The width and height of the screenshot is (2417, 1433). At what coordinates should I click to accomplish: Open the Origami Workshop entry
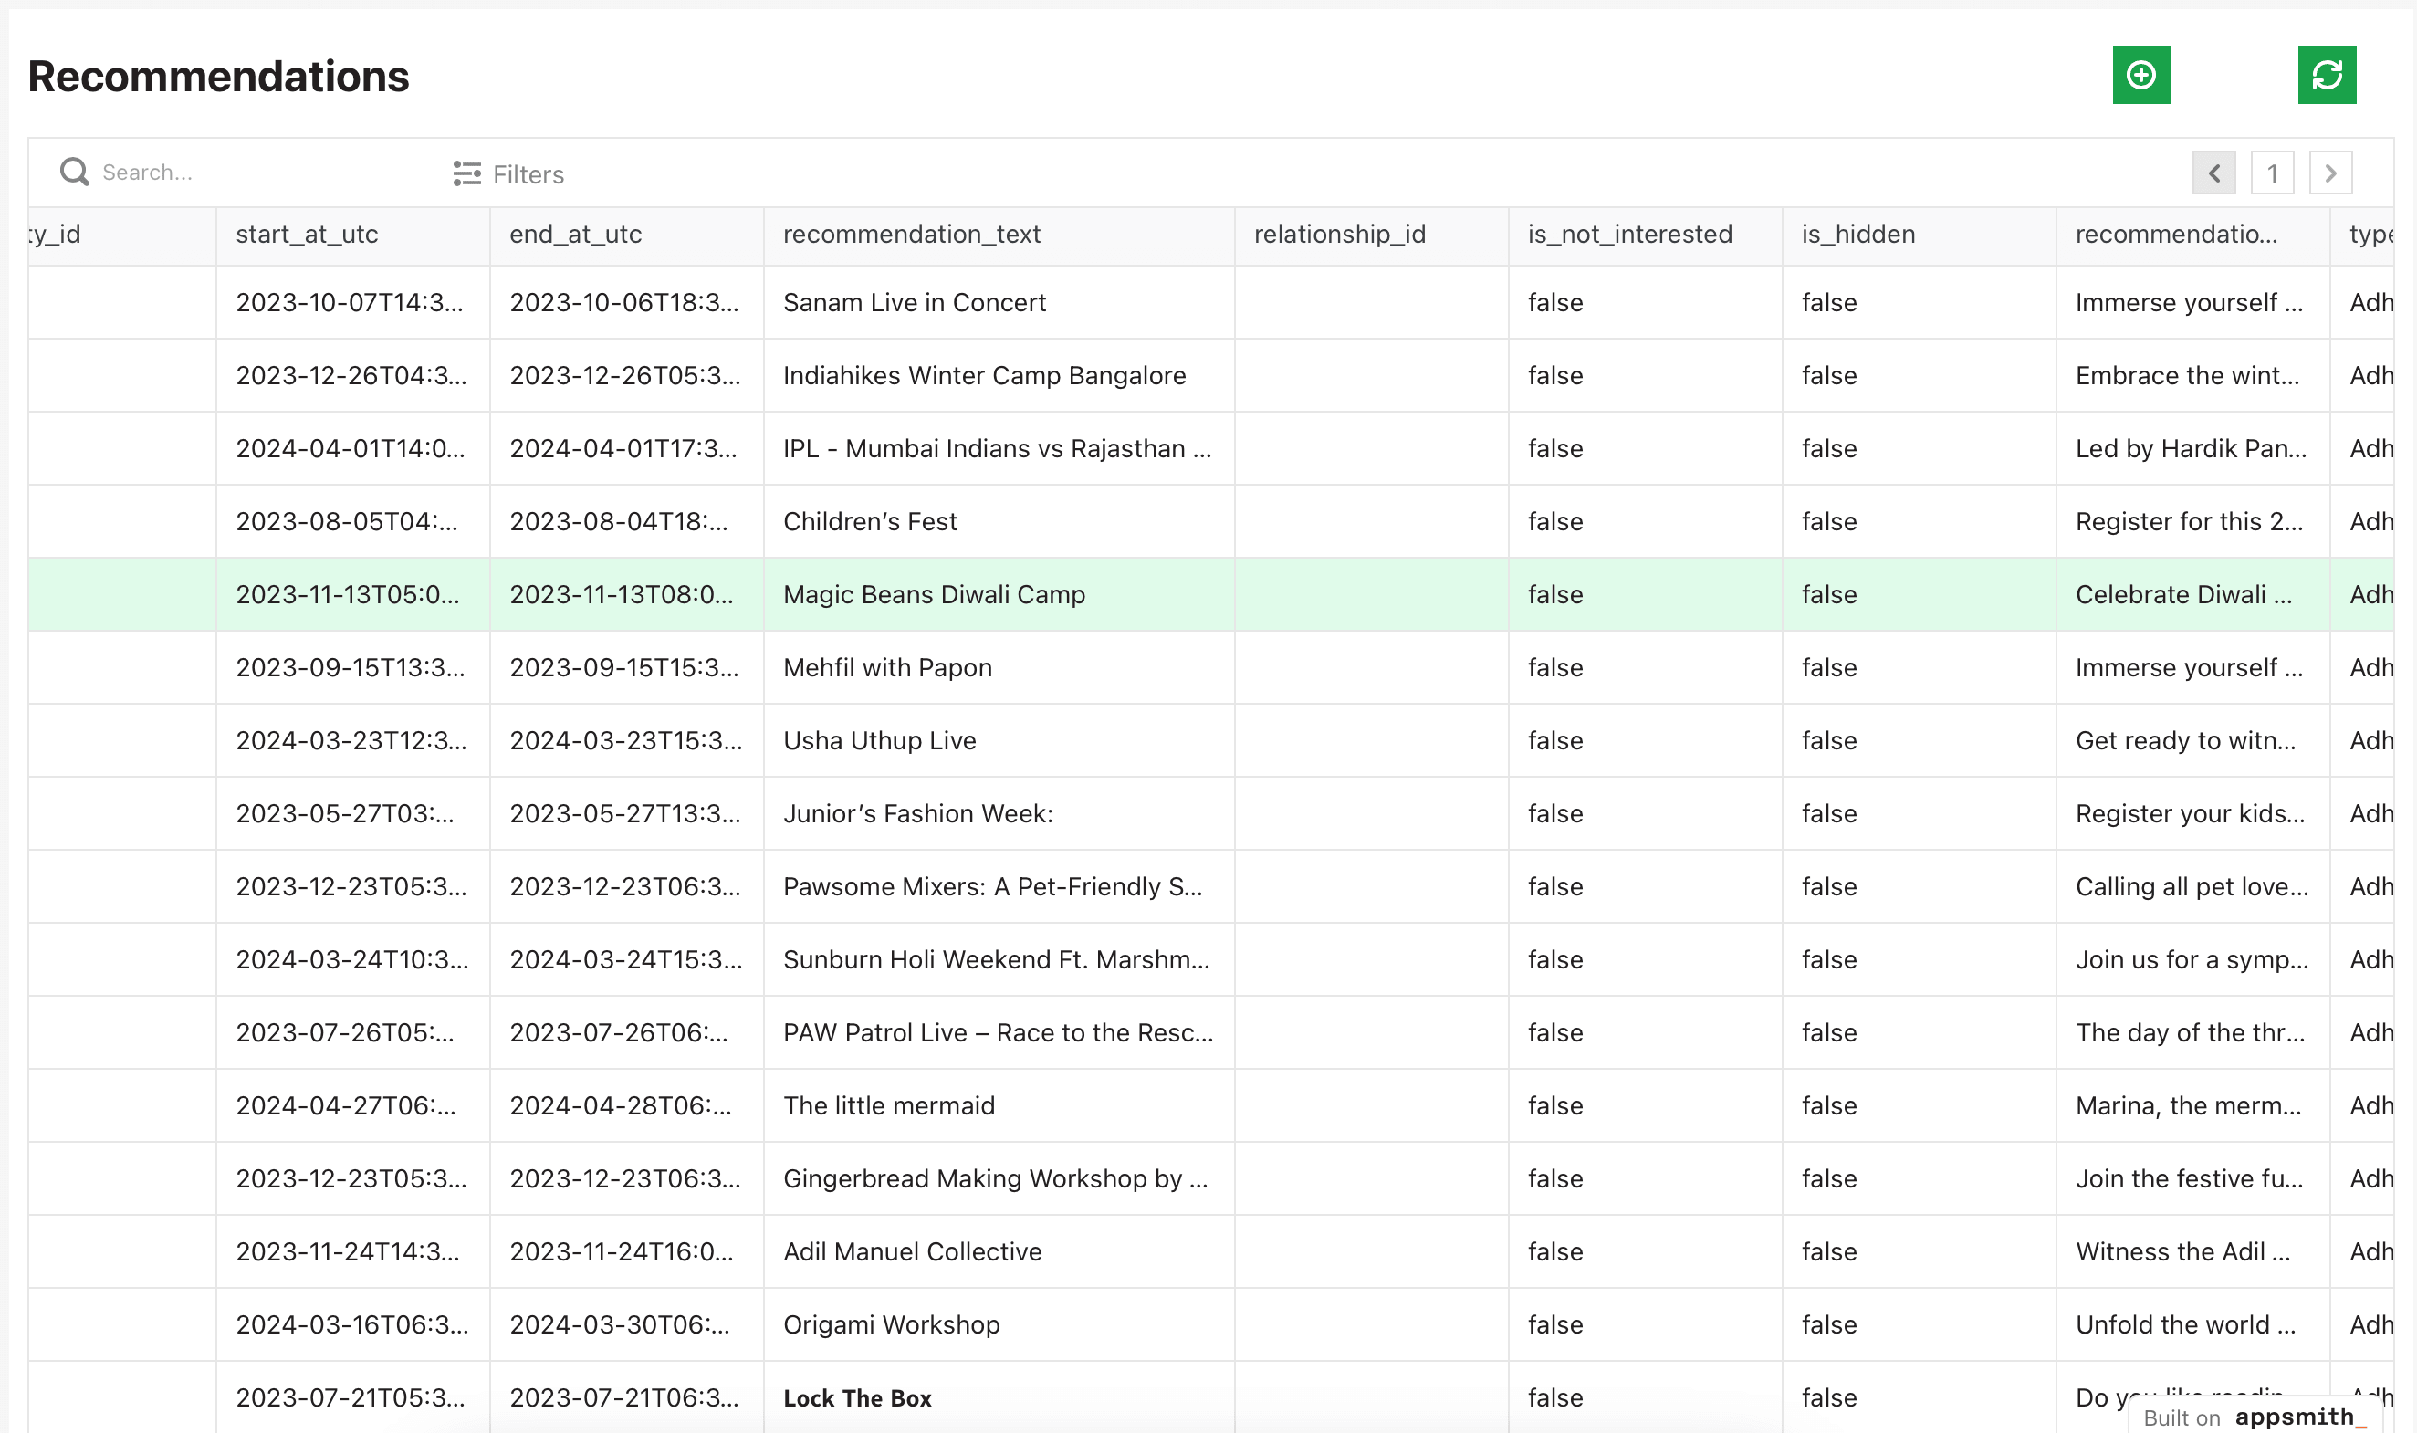[x=890, y=1323]
